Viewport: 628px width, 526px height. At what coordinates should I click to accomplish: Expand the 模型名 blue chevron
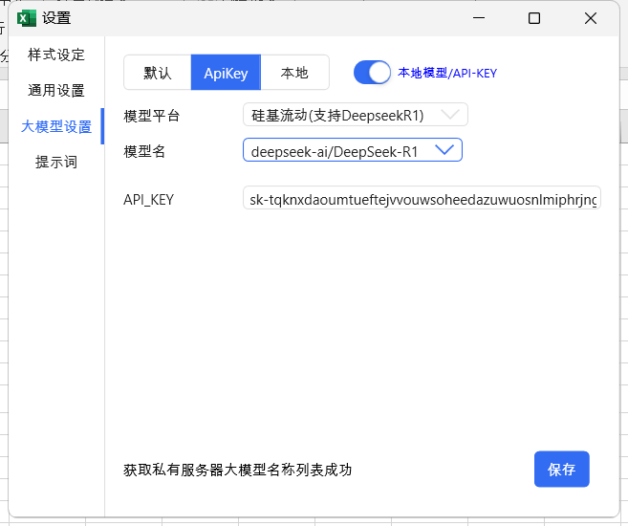pos(444,150)
